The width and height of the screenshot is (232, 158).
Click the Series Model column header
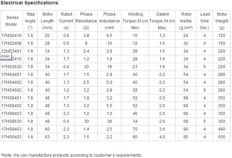coord(12,21)
